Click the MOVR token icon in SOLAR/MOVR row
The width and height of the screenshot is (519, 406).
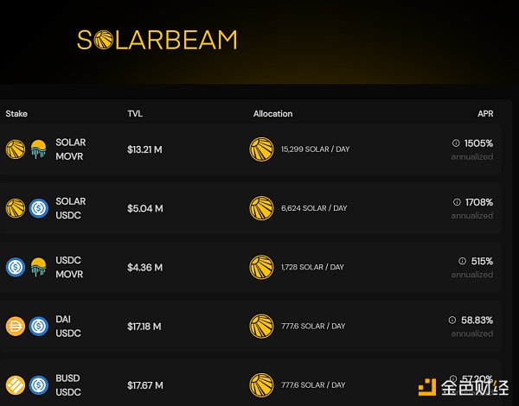38,149
